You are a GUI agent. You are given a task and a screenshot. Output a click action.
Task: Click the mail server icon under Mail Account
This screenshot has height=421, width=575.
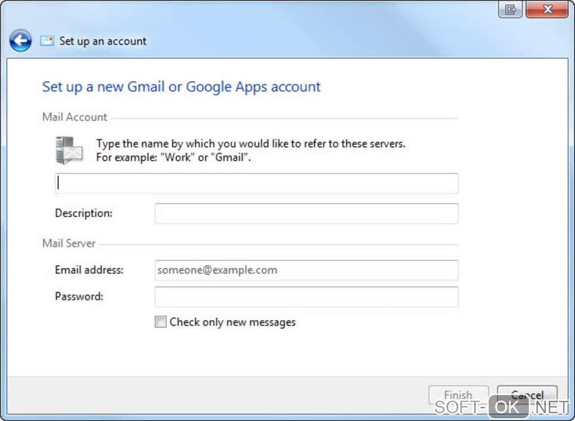click(x=69, y=150)
